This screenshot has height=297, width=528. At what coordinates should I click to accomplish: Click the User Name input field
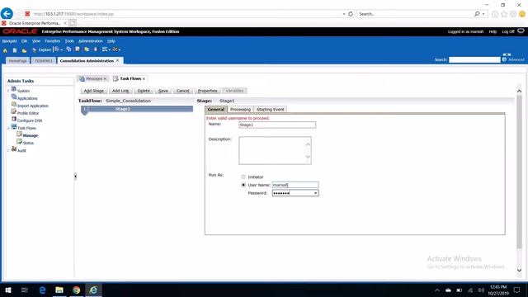coord(295,185)
